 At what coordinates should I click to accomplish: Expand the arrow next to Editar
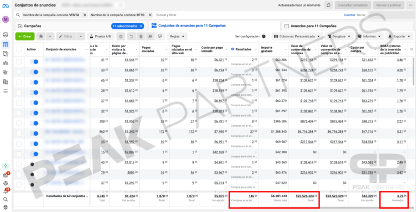pos(81,36)
